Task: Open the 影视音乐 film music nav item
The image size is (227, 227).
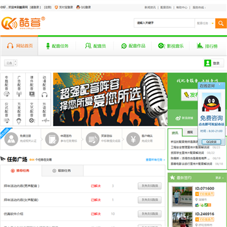Action: (171, 46)
